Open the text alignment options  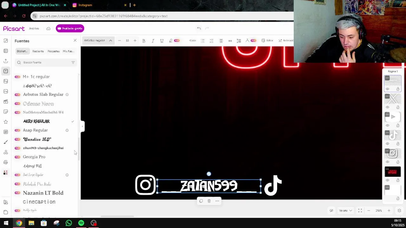click(221, 41)
